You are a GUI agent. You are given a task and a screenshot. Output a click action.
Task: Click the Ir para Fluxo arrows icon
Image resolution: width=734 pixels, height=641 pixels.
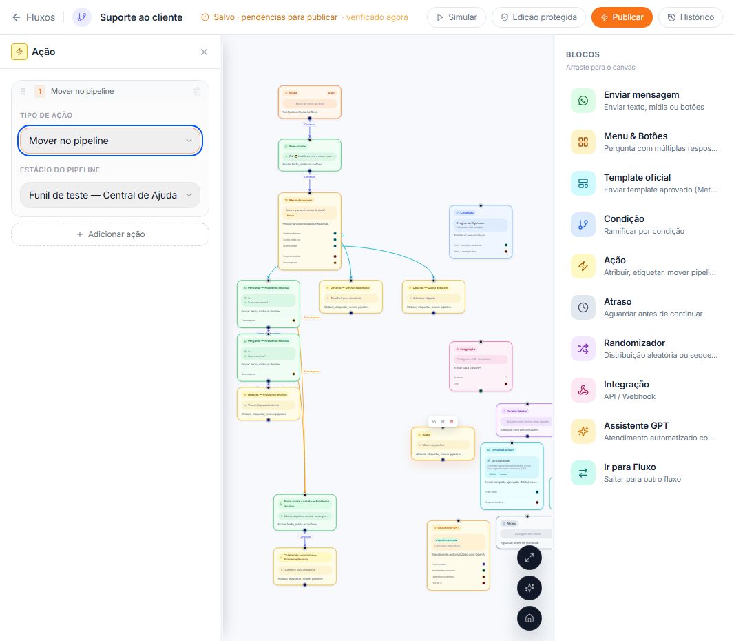click(583, 473)
